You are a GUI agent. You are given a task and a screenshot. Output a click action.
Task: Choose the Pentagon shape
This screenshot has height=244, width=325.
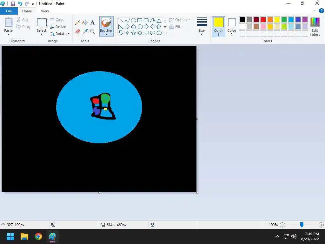tap(134, 27)
